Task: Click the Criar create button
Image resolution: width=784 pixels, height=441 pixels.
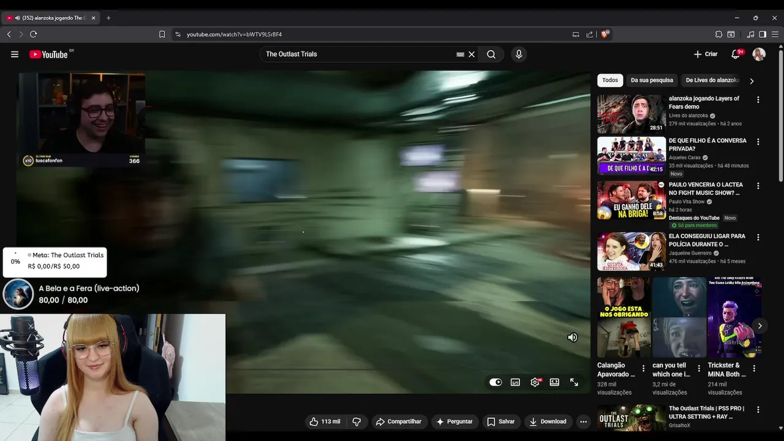Action: 706,54
